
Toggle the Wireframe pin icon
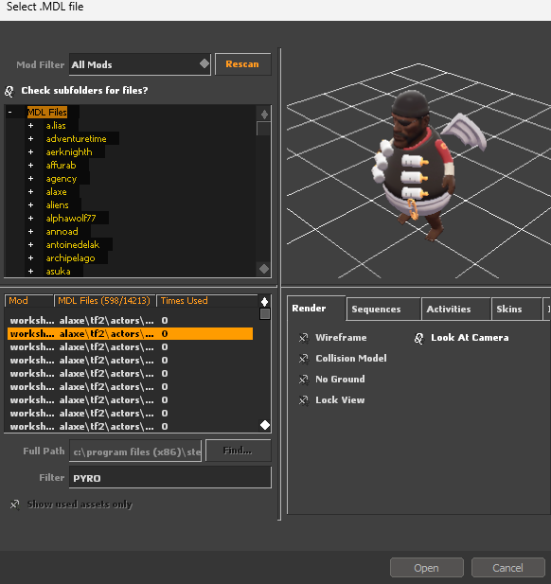[304, 338]
